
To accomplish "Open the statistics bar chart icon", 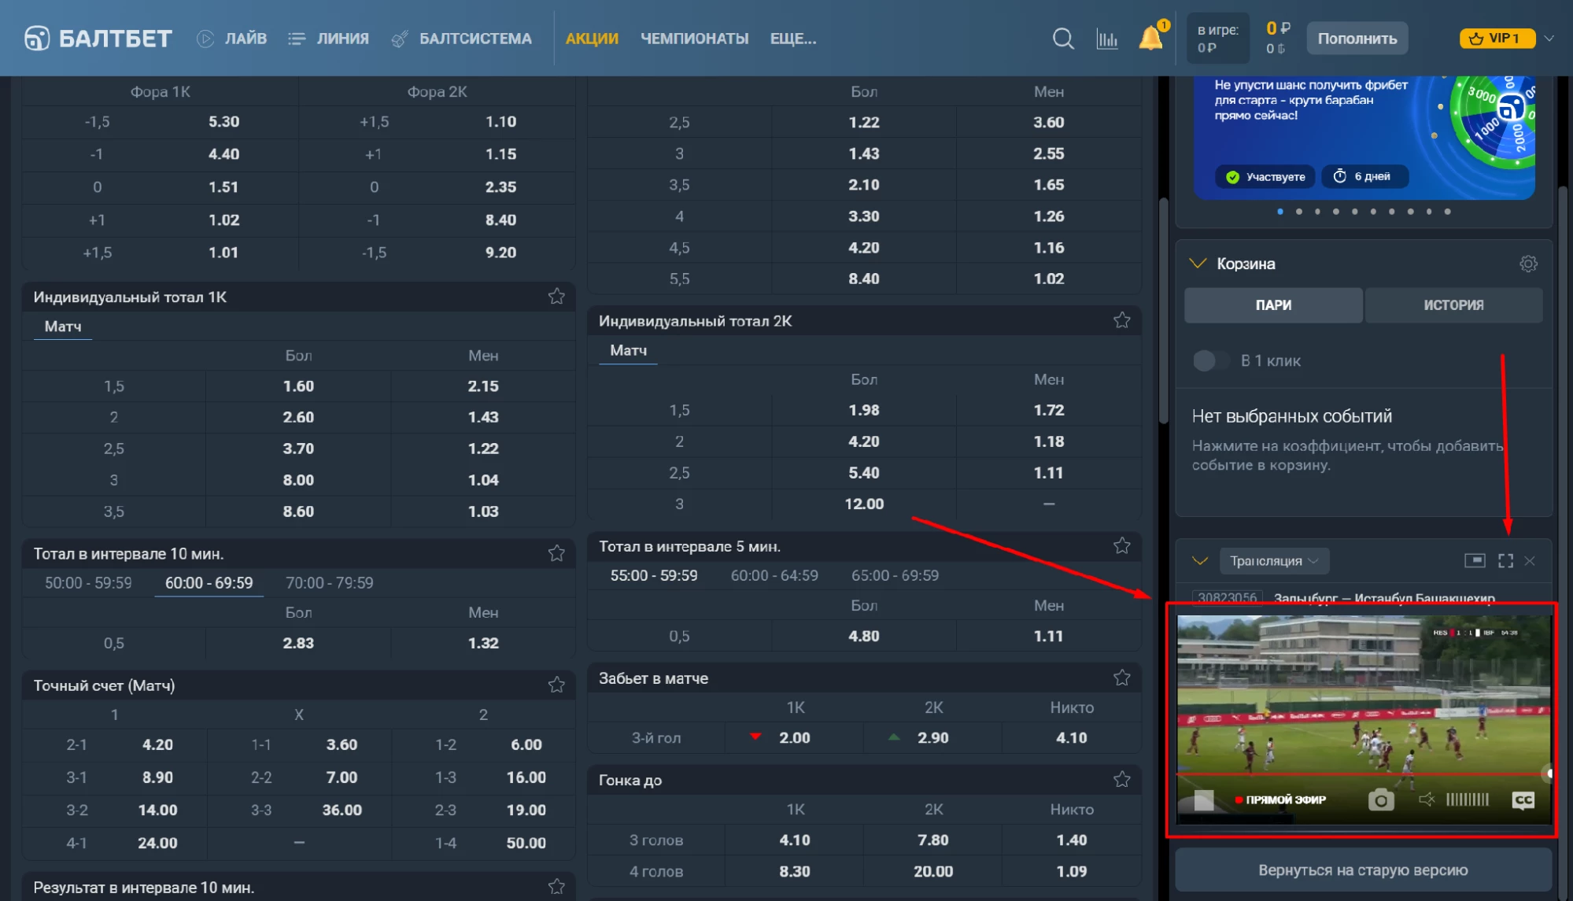I will pyautogui.click(x=1107, y=38).
